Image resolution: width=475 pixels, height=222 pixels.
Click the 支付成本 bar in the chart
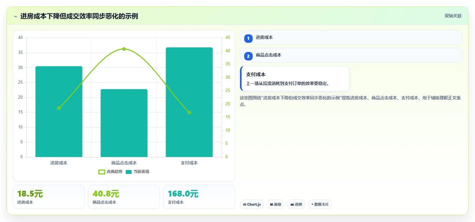tap(189, 102)
